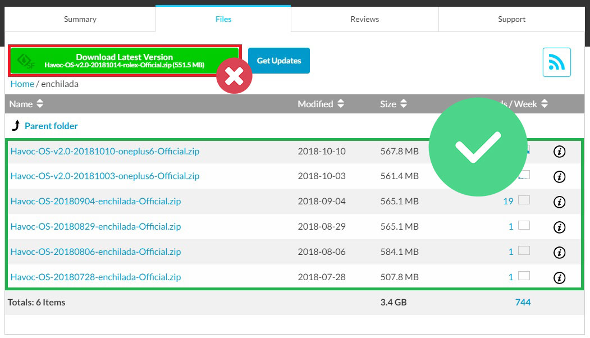The image size is (590, 338).
Task: Click downloads chart box for 20180829 row
Action: 524,225
